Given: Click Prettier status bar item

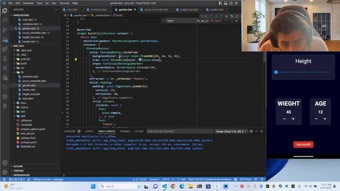Looking at the screenshot, I should click(x=245, y=179).
